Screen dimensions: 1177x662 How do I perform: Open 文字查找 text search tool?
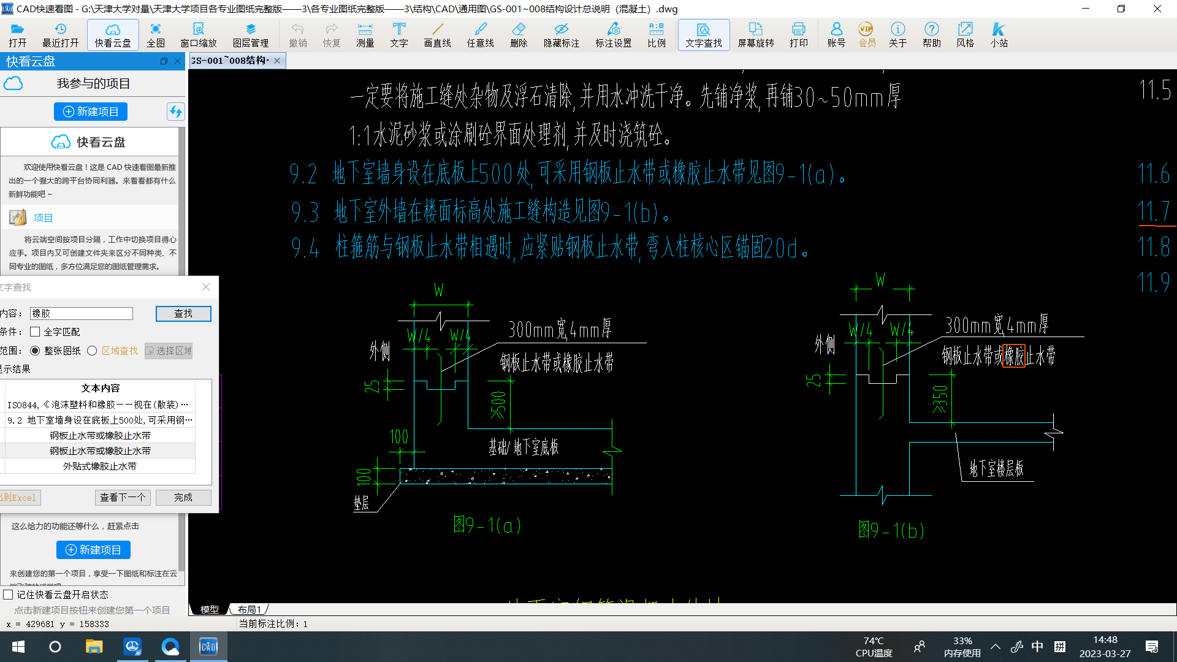click(704, 35)
